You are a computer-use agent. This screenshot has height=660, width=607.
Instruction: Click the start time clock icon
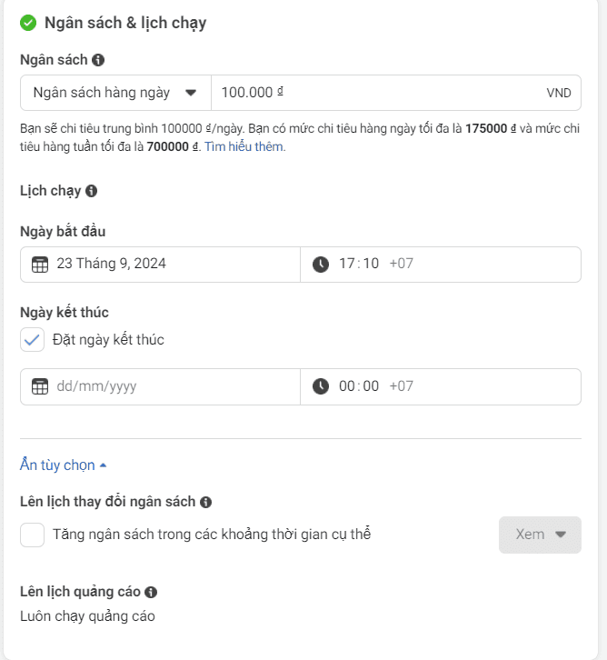[x=321, y=265]
